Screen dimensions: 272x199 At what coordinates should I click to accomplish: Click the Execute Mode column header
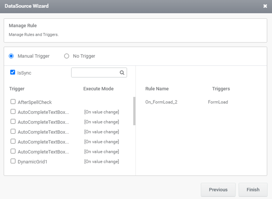click(98, 89)
